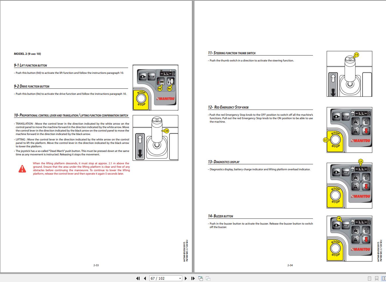Switch to single page view mode
Image resolution: width=386 pixels, height=282 pixels.
[369, 278]
